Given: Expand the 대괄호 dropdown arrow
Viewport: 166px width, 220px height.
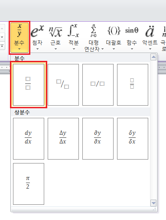Looking at the screenshot, I should [114, 49].
